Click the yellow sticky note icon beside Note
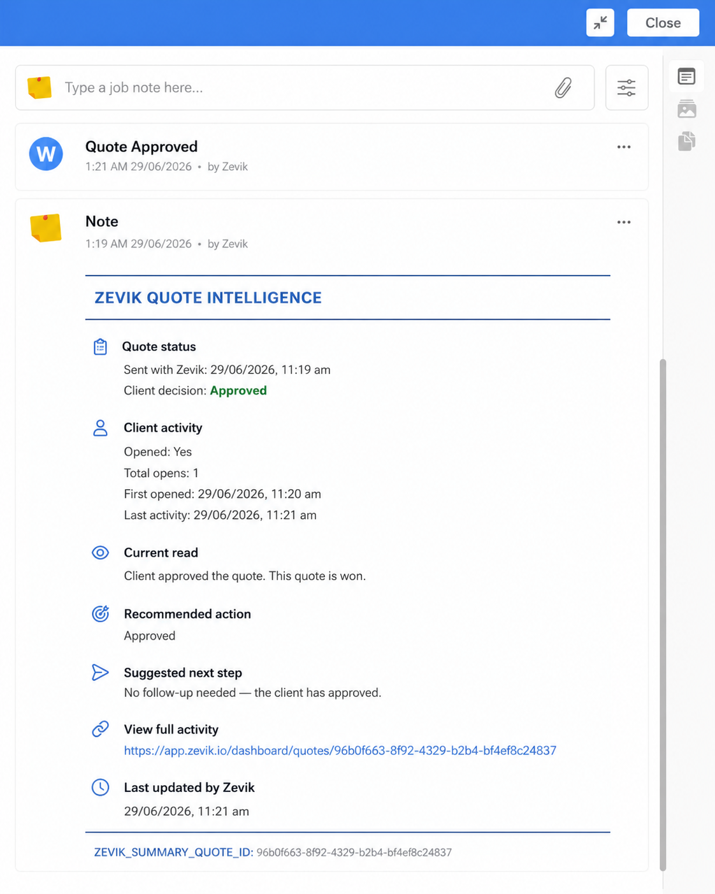715x894 pixels. point(46,228)
